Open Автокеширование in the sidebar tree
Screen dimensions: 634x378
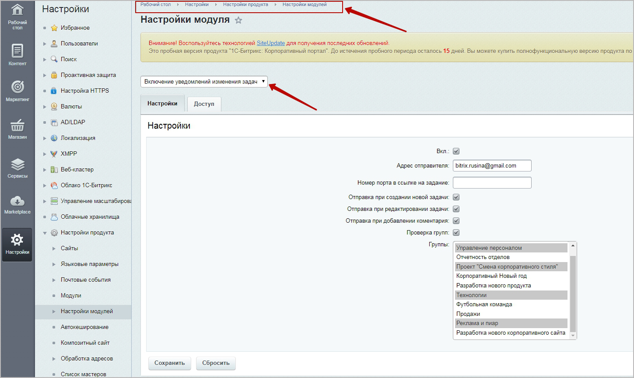[x=84, y=327]
